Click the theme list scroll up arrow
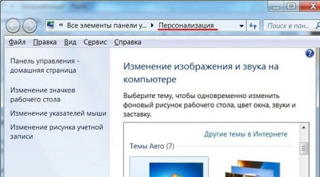This screenshot has height=177, width=320. pos(304,128)
